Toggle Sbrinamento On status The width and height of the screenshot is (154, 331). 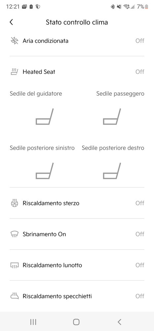tap(140, 234)
